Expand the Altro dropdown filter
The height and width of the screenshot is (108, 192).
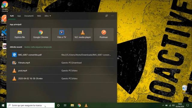(48, 16)
